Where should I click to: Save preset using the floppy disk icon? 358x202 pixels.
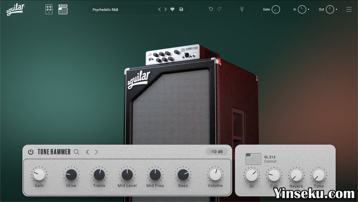(181, 9)
